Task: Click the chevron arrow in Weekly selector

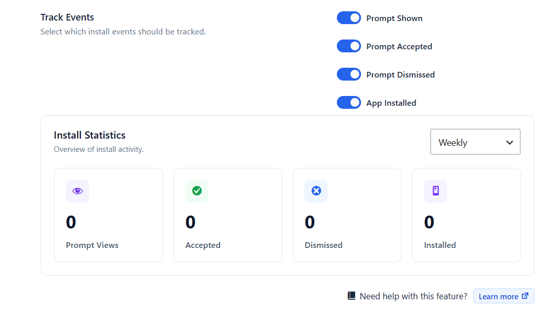Action: (x=510, y=142)
